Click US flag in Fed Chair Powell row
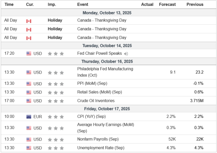 (x=29, y=54)
